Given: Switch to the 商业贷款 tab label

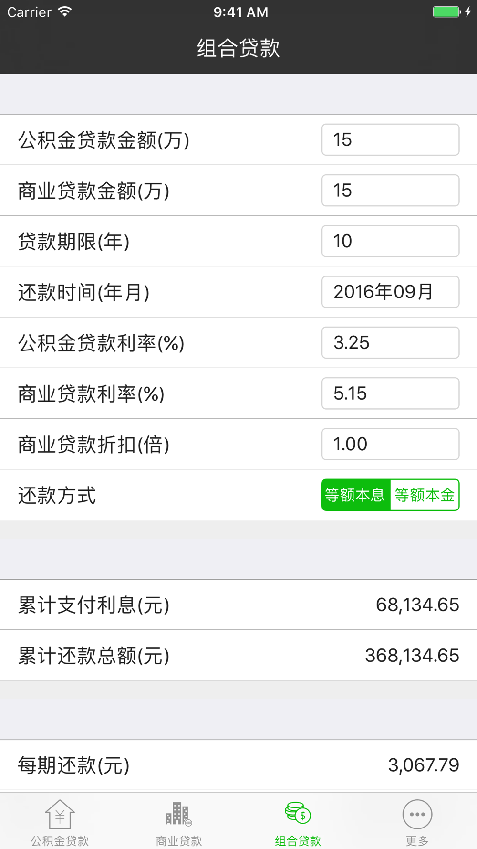Looking at the screenshot, I should [179, 840].
